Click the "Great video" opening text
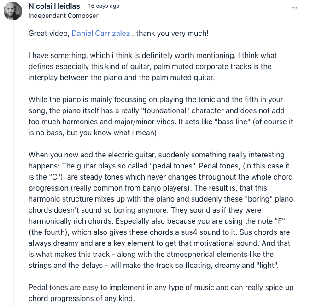Screen dimensions: 310x307 [x=48, y=34]
